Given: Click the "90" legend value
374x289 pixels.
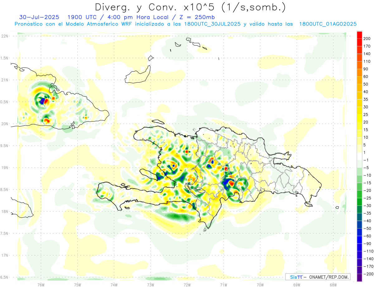Looking at the screenshot, I should point(366,69).
